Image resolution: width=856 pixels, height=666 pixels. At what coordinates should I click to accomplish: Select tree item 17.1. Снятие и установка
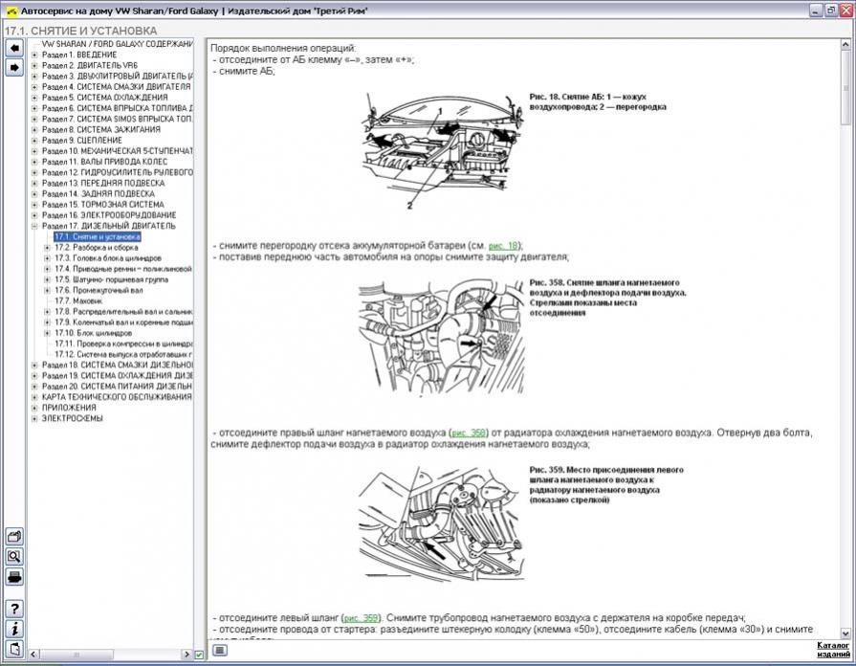98,236
